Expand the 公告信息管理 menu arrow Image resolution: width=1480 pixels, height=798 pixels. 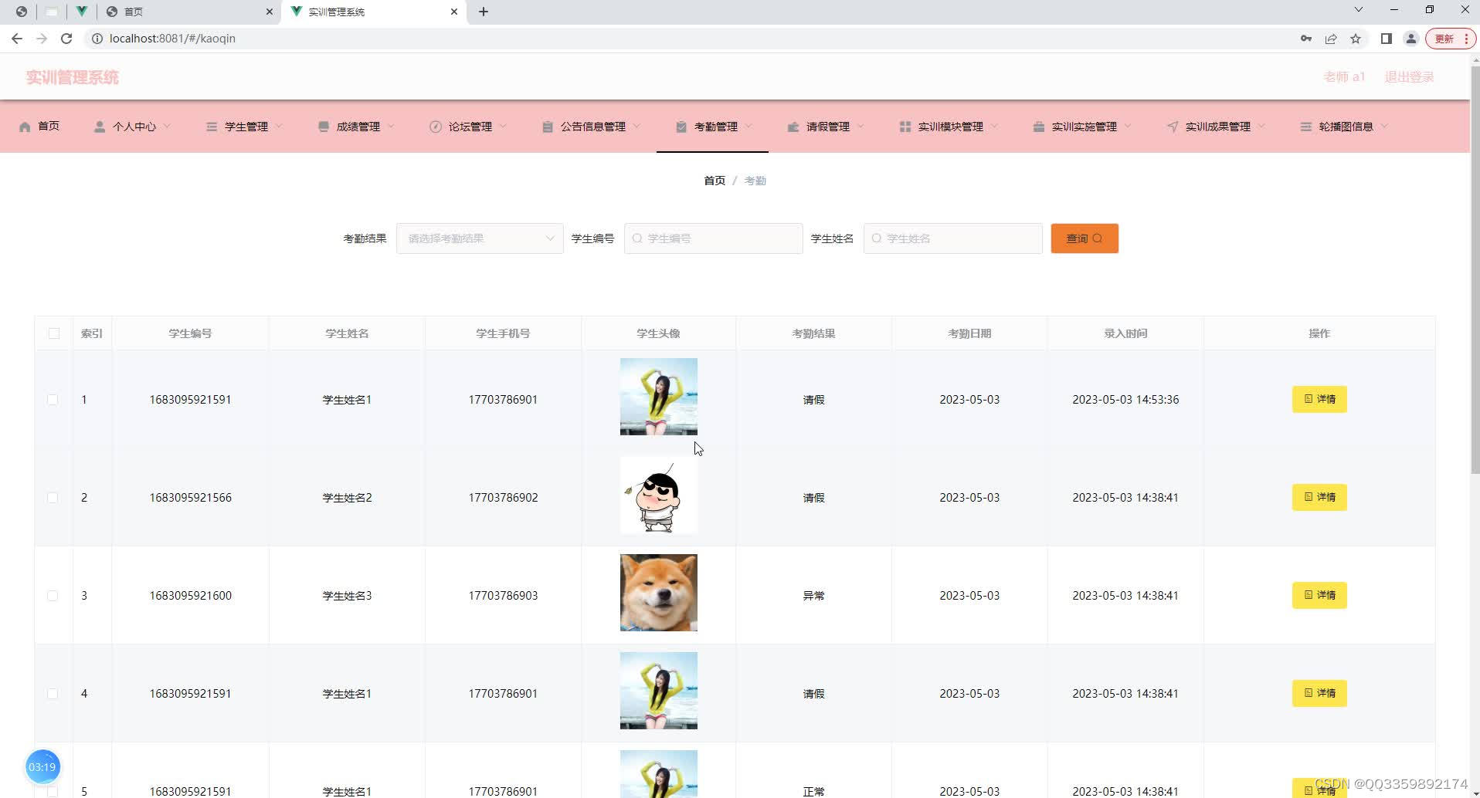[x=637, y=127]
